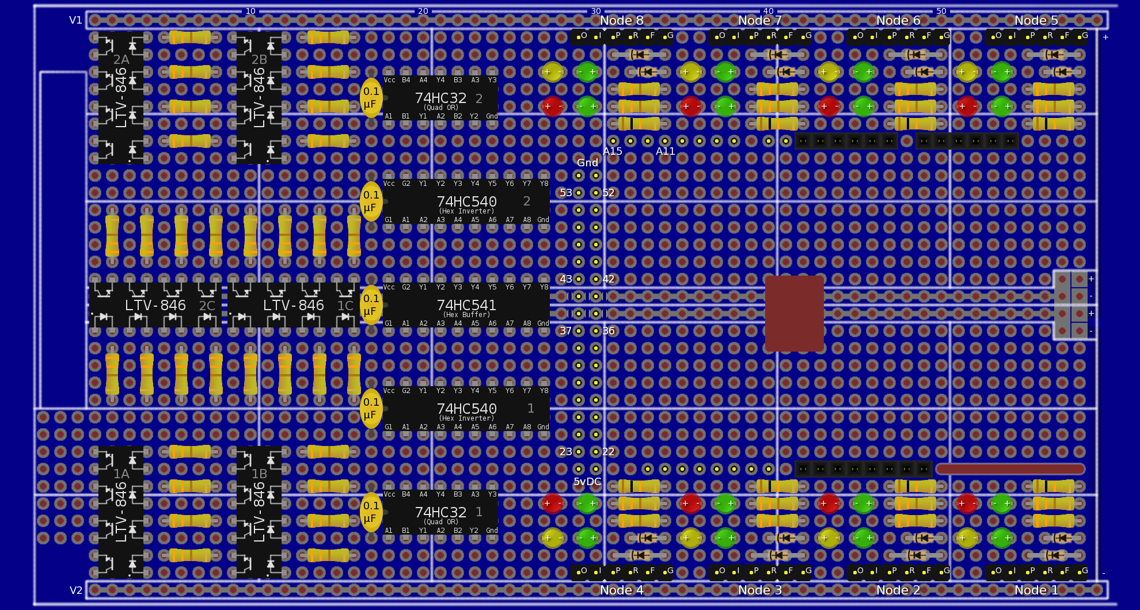Click the 0.1µF capacitor beside 74HC540 2

[371, 201]
